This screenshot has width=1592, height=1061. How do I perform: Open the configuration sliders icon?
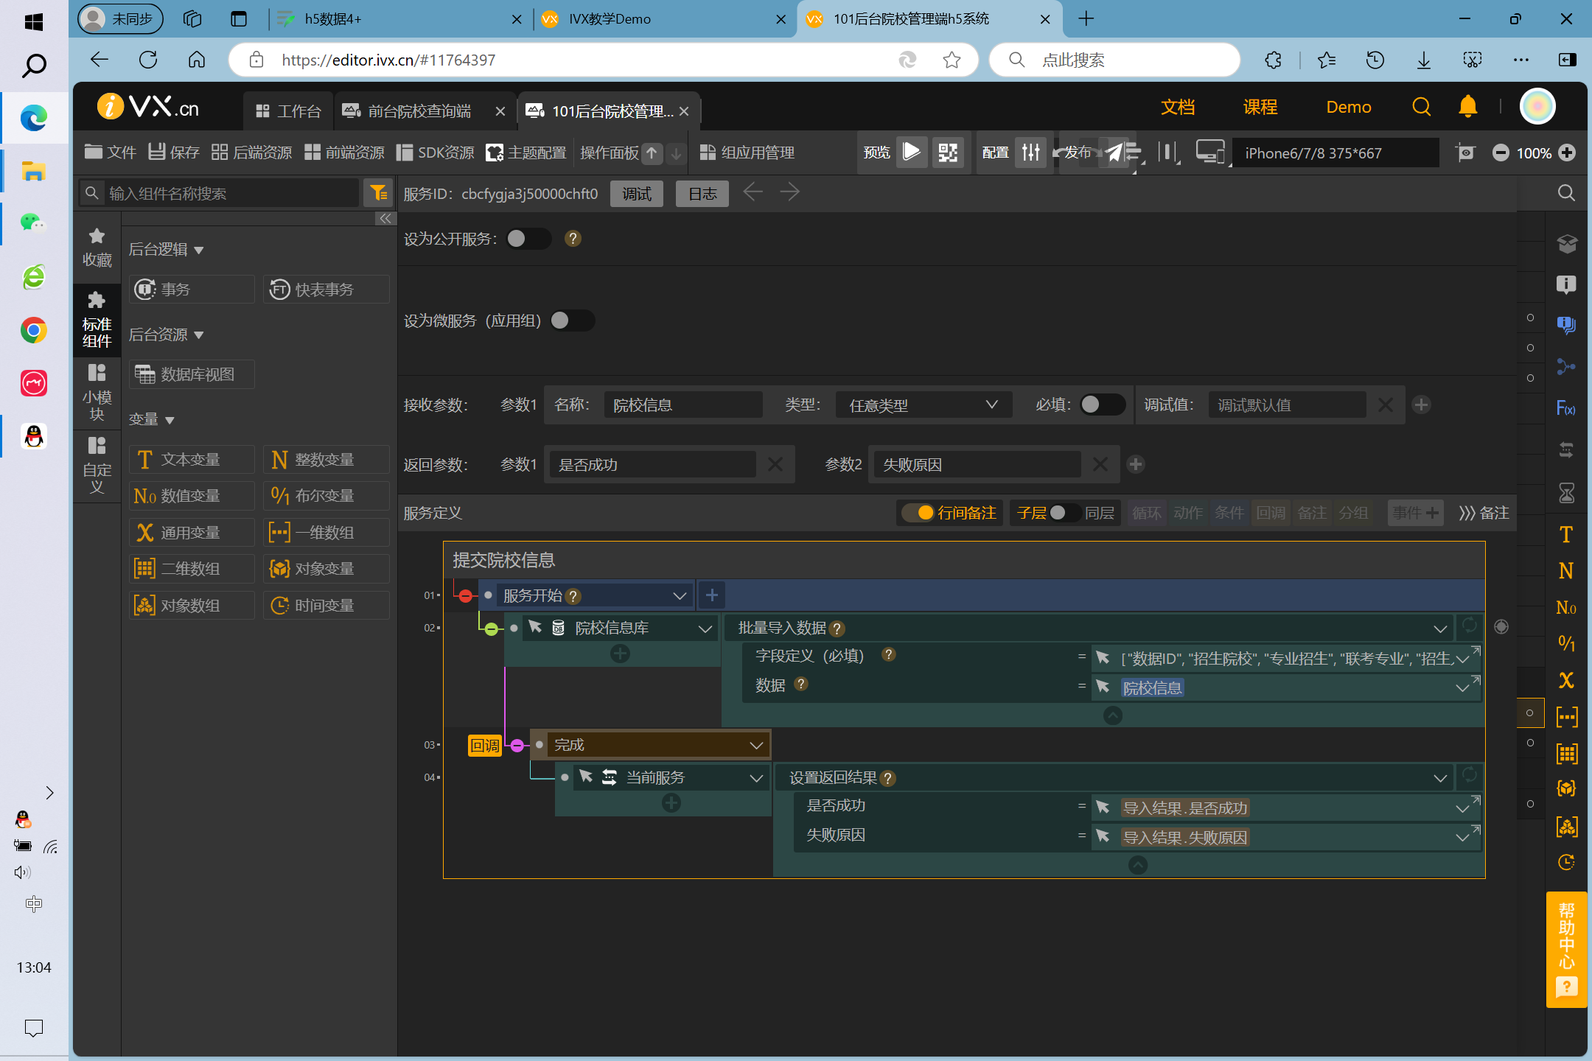[x=1030, y=153]
